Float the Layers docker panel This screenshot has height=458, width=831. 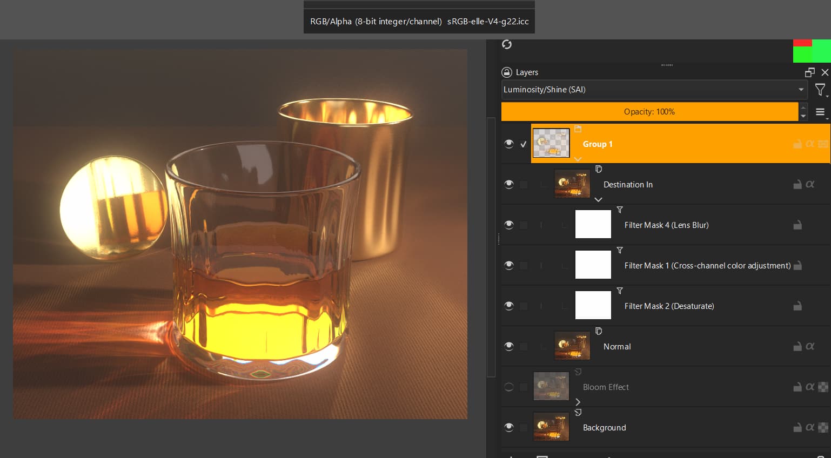click(x=809, y=72)
